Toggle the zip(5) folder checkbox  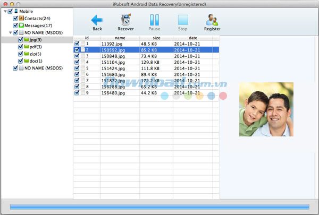click(20, 54)
